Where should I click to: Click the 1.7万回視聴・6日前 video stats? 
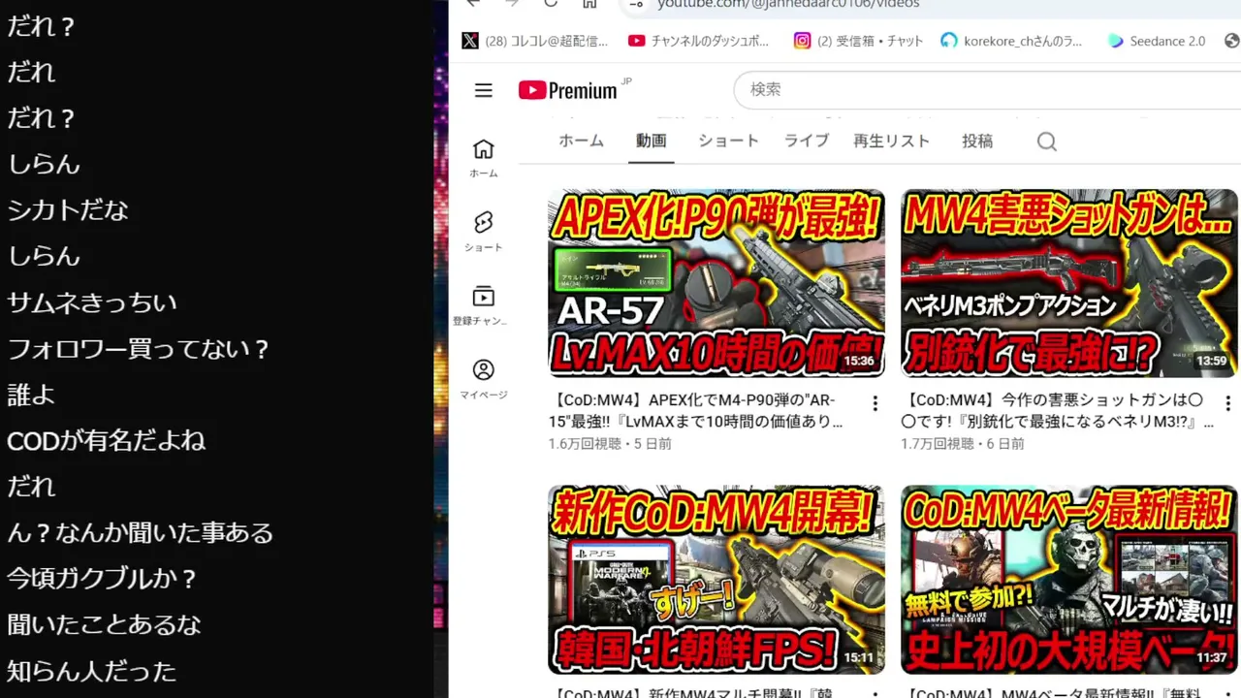click(x=963, y=444)
